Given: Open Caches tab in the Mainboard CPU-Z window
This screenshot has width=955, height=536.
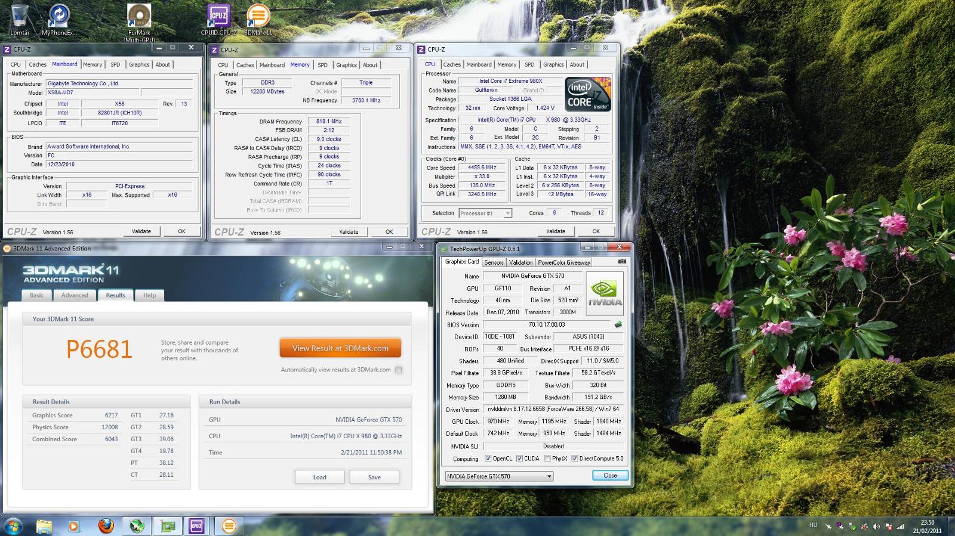Looking at the screenshot, I should tap(38, 64).
